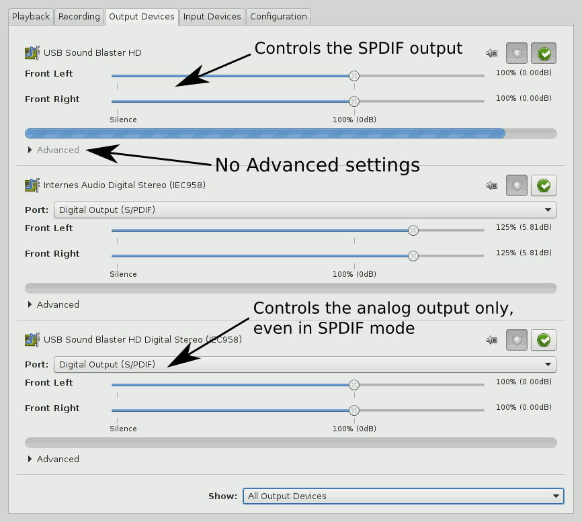Set Sound Blaster Digital Stereo as fallback
This screenshot has width=582, height=522.
click(544, 341)
